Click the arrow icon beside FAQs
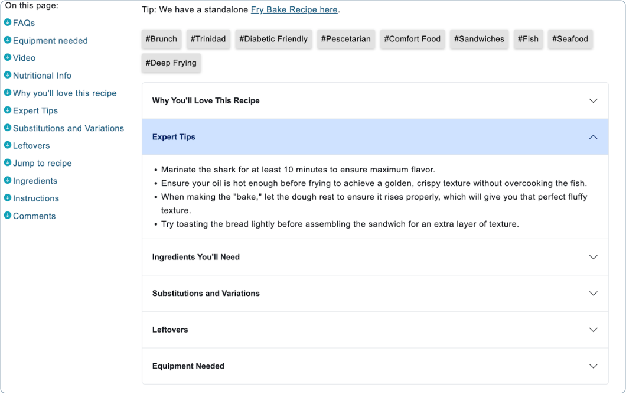This screenshot has height=394, width=626. 8,22
